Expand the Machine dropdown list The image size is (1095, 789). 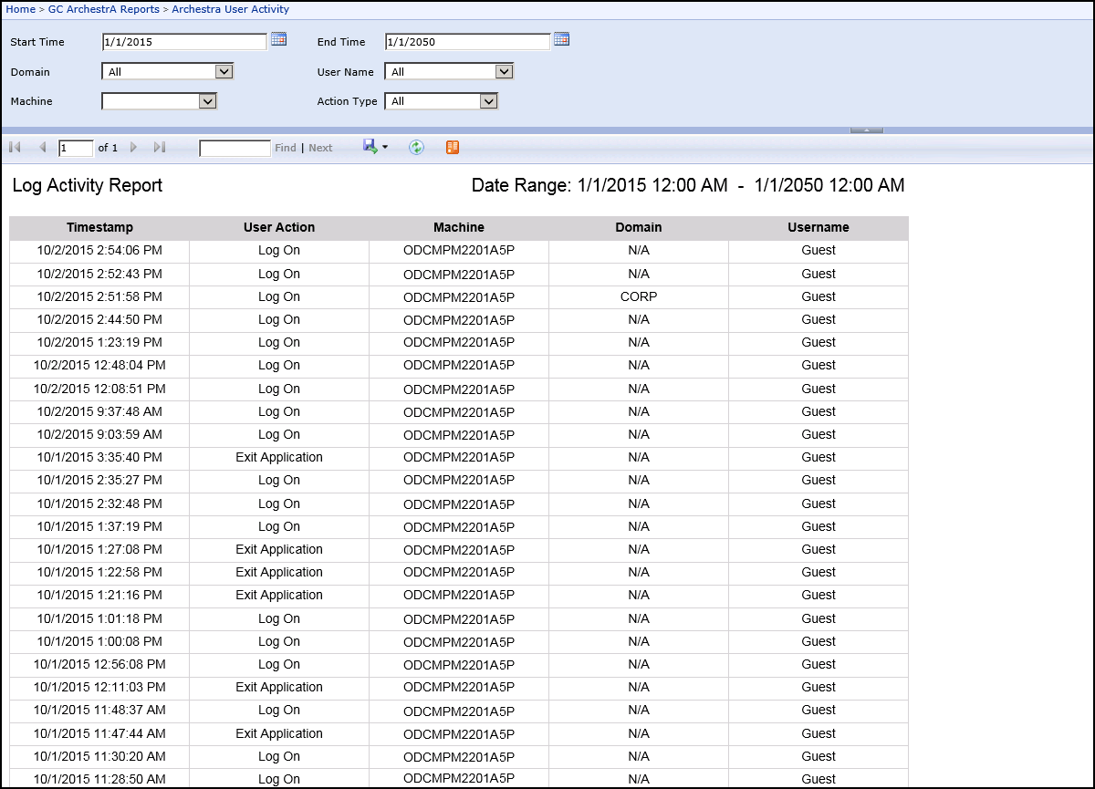pyautogui.click(x=207, y=101)
